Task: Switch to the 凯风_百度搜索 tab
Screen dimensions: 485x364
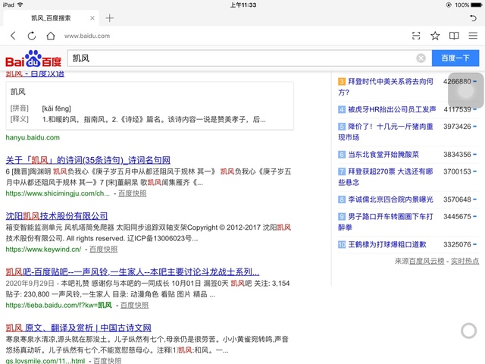Action: pyautogui.click(x=53, y=17)
